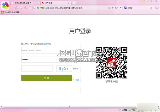
Task: Click the Baidu search input box
Action: point(139,8)
